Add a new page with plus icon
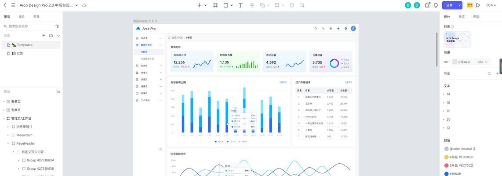The image size is (502, 176). (44, 36)
